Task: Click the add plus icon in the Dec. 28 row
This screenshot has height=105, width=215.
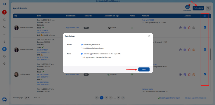Action: coord(180,28)
